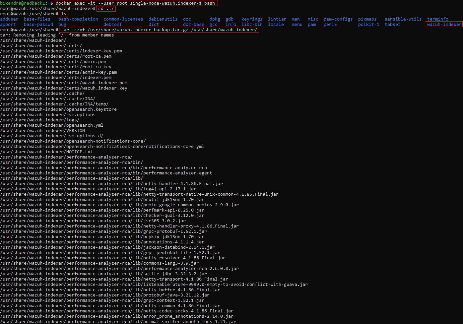Click the 'certs/admin-key.pem' output line
463x324 pixels.
[58, 72]
